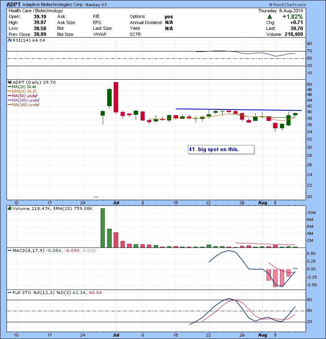326x339 pixels.
Task: Click the MACD histogram value 0.038
Action: tap(89, 251)
